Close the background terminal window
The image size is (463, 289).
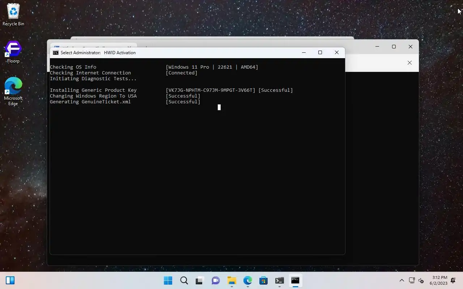(411, 47)
